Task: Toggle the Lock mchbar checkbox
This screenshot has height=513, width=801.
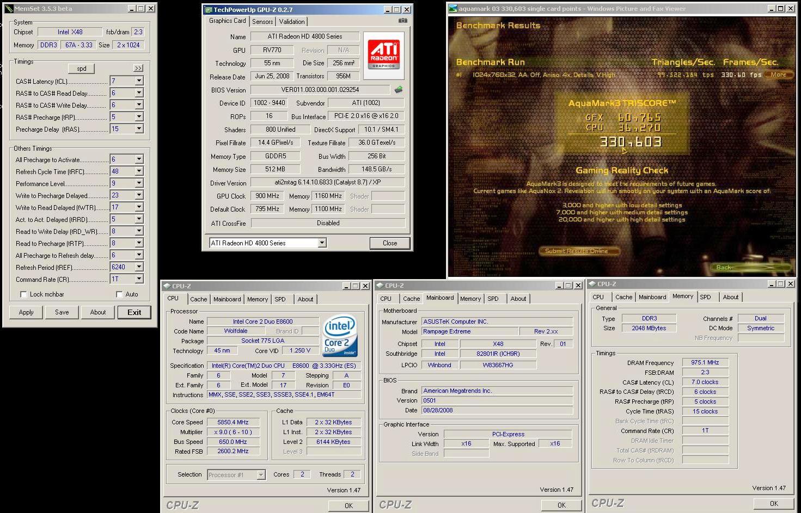Action: pyautogui.click(x=23, y=294)
